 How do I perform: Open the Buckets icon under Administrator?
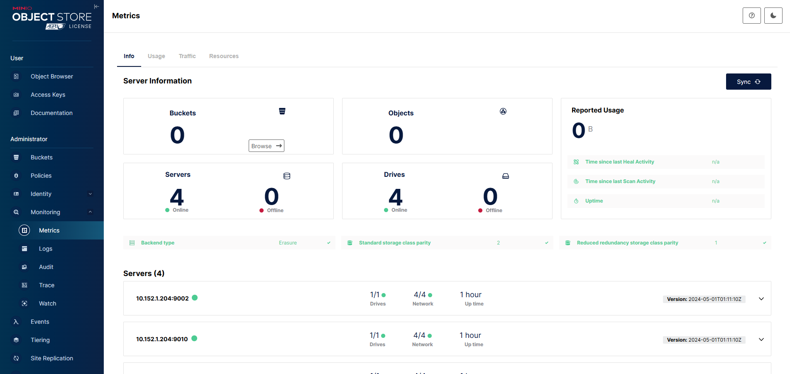tap(16, 157)
